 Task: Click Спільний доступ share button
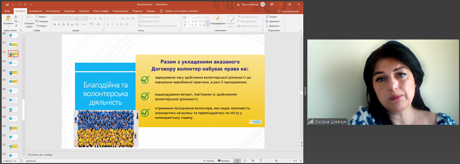tap(288, 11)
